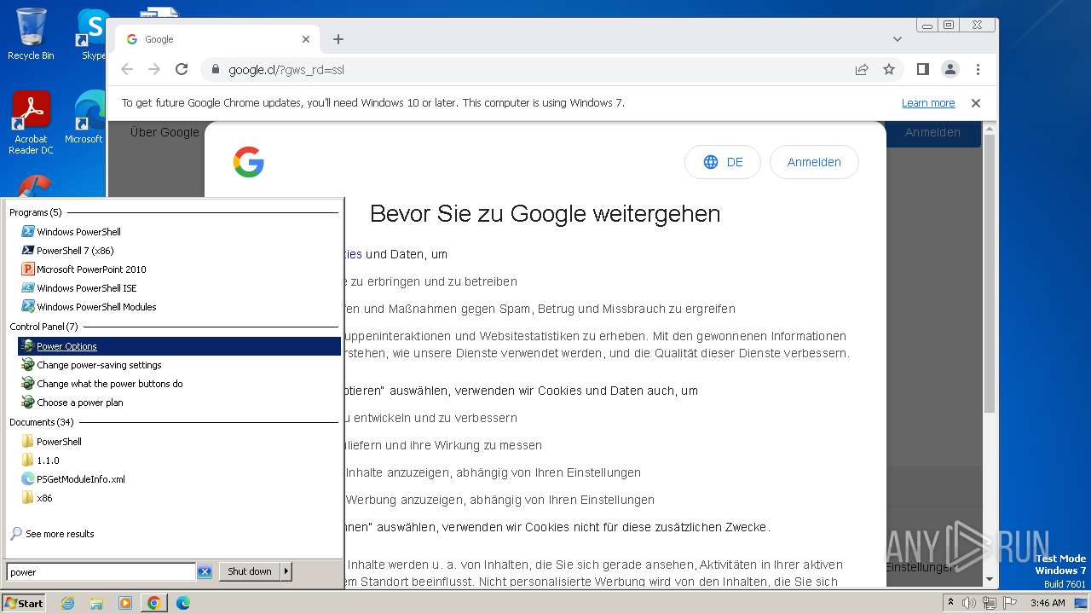Click Anmelden in the consent dialog
Viewport: 1091px width, 614px height.
[814, 162]
